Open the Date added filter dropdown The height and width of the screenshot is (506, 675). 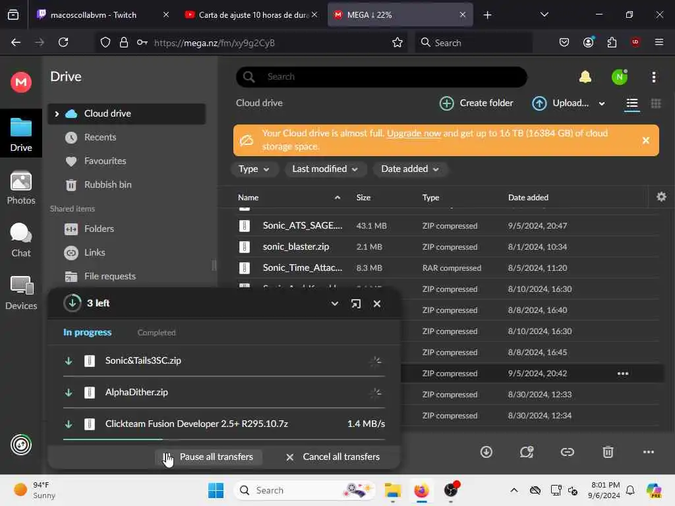410,169
